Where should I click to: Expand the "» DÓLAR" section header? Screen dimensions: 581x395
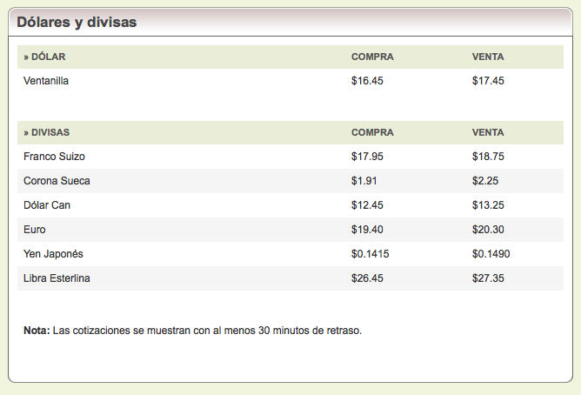click(x=44, y=57)
